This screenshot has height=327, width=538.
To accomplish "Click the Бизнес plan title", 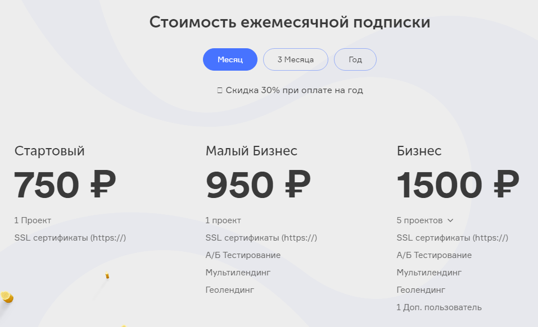I will [419, 151].
